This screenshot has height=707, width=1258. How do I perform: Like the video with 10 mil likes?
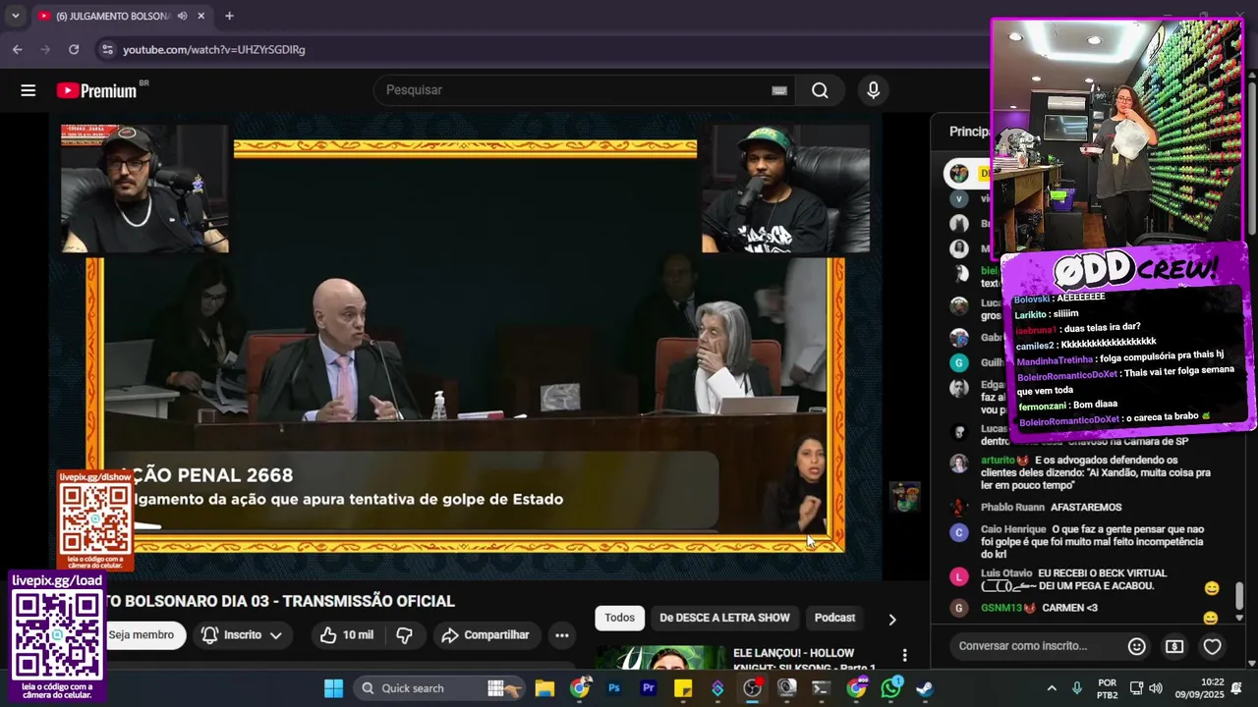[x=347, y=635]
